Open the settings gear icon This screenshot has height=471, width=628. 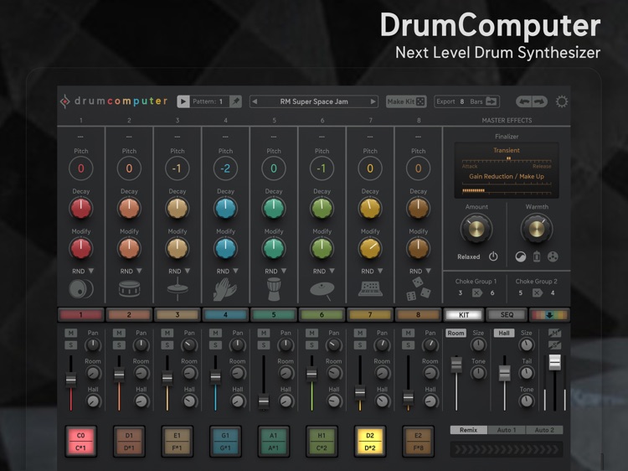pos(562,101)
